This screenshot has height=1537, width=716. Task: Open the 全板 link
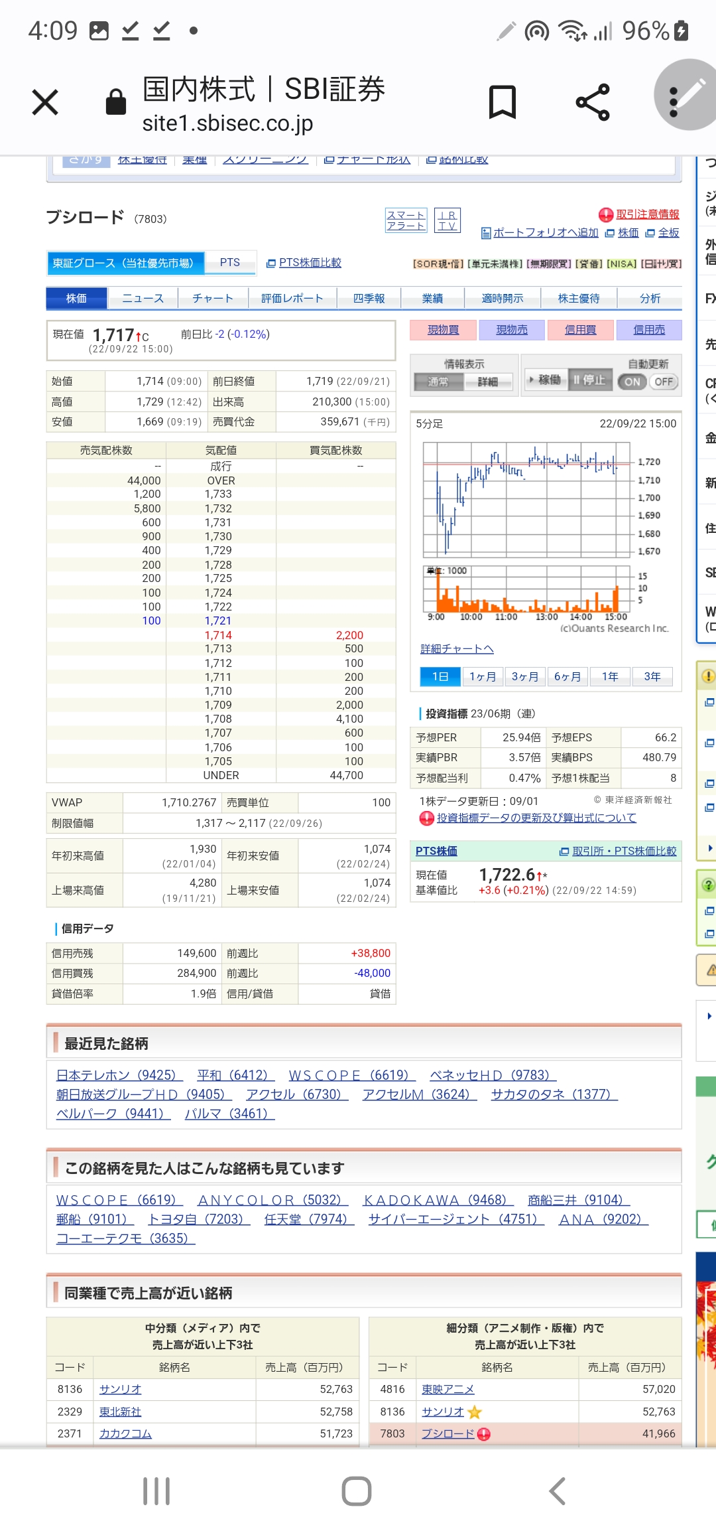click(x=668, y=233)
